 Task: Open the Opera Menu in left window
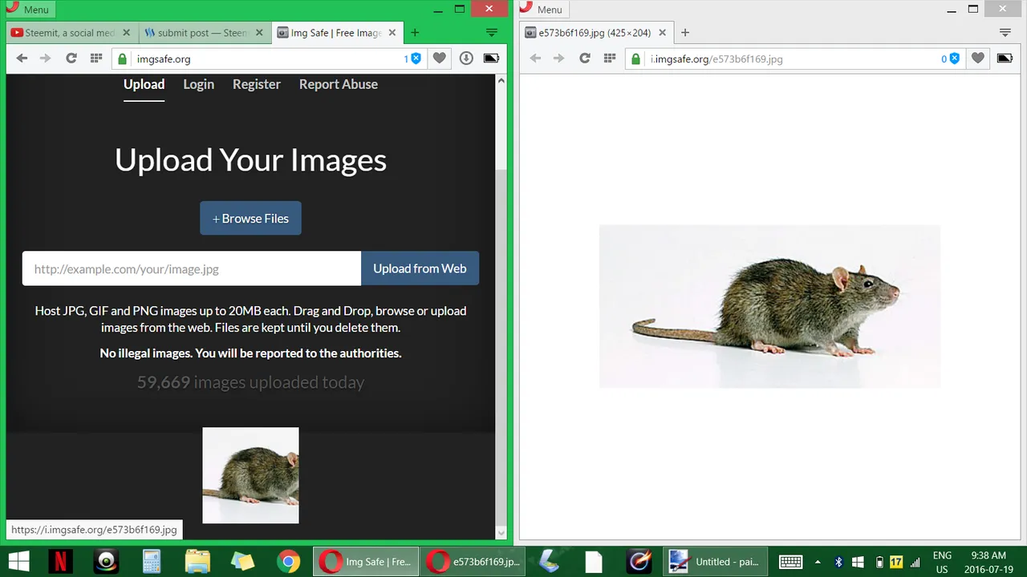tap(30, 10)
